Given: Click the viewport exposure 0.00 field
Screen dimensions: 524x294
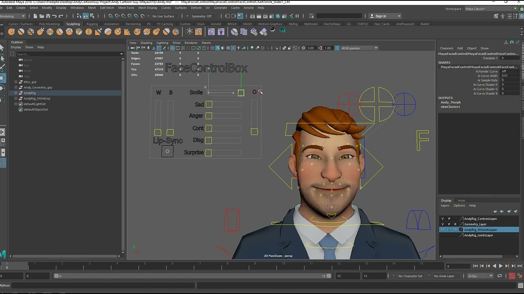Looking at the screenshot, I should click(x=311, y=48).
